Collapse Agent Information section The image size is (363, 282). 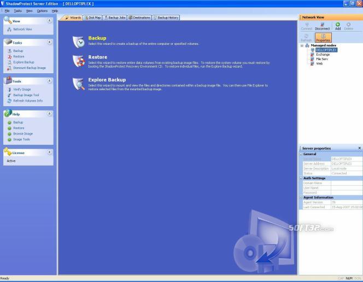[301, 197]
